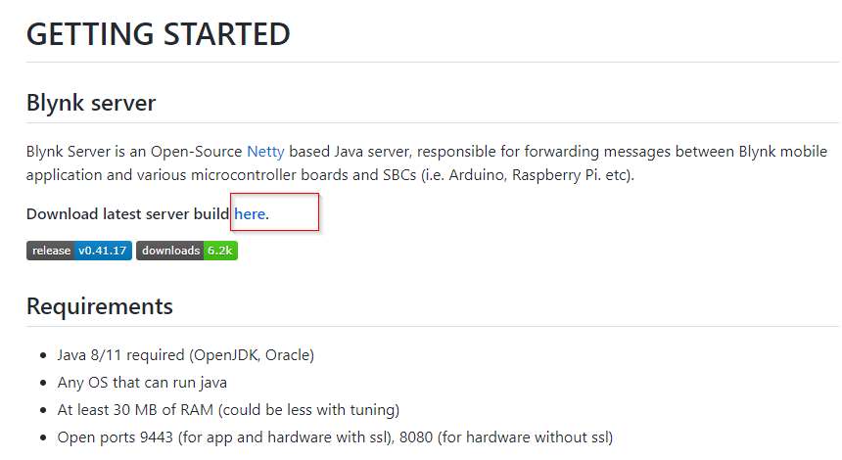Click the v0.41.17 version badge
This screenshot has height=460, width=842.
tap(103, 251)
